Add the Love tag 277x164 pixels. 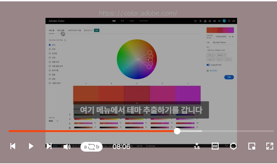click(211, 59)
